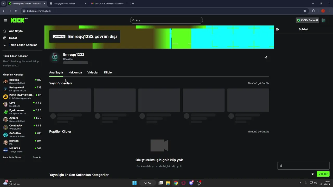Click the Emreqq1232 channel avatar

pyautogui.click(x=55, y=57)
